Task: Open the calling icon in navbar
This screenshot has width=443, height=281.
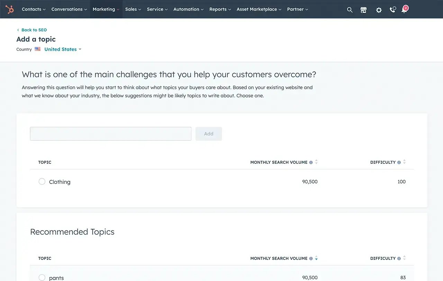Action: click(392, 10)
